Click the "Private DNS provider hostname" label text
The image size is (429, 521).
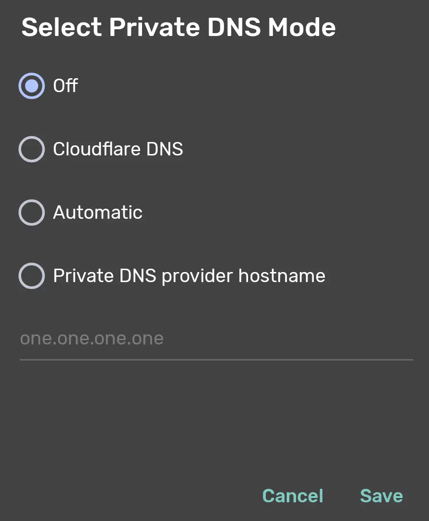(x=189, y=276)
